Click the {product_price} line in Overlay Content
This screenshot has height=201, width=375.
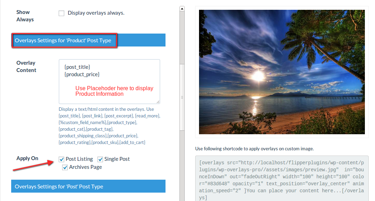(x=82, y=74)
